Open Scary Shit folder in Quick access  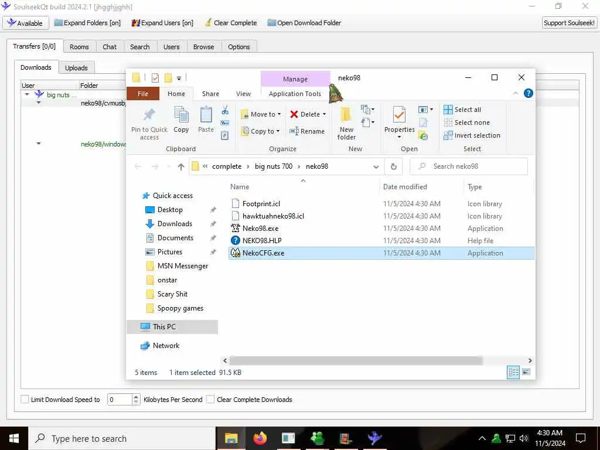tap(172, 294)
